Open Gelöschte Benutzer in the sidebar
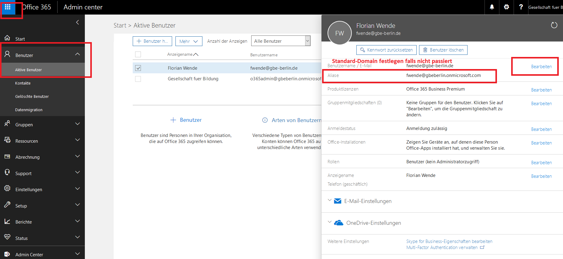The height and width of the screenshot is (259, 563). (32, 96)
